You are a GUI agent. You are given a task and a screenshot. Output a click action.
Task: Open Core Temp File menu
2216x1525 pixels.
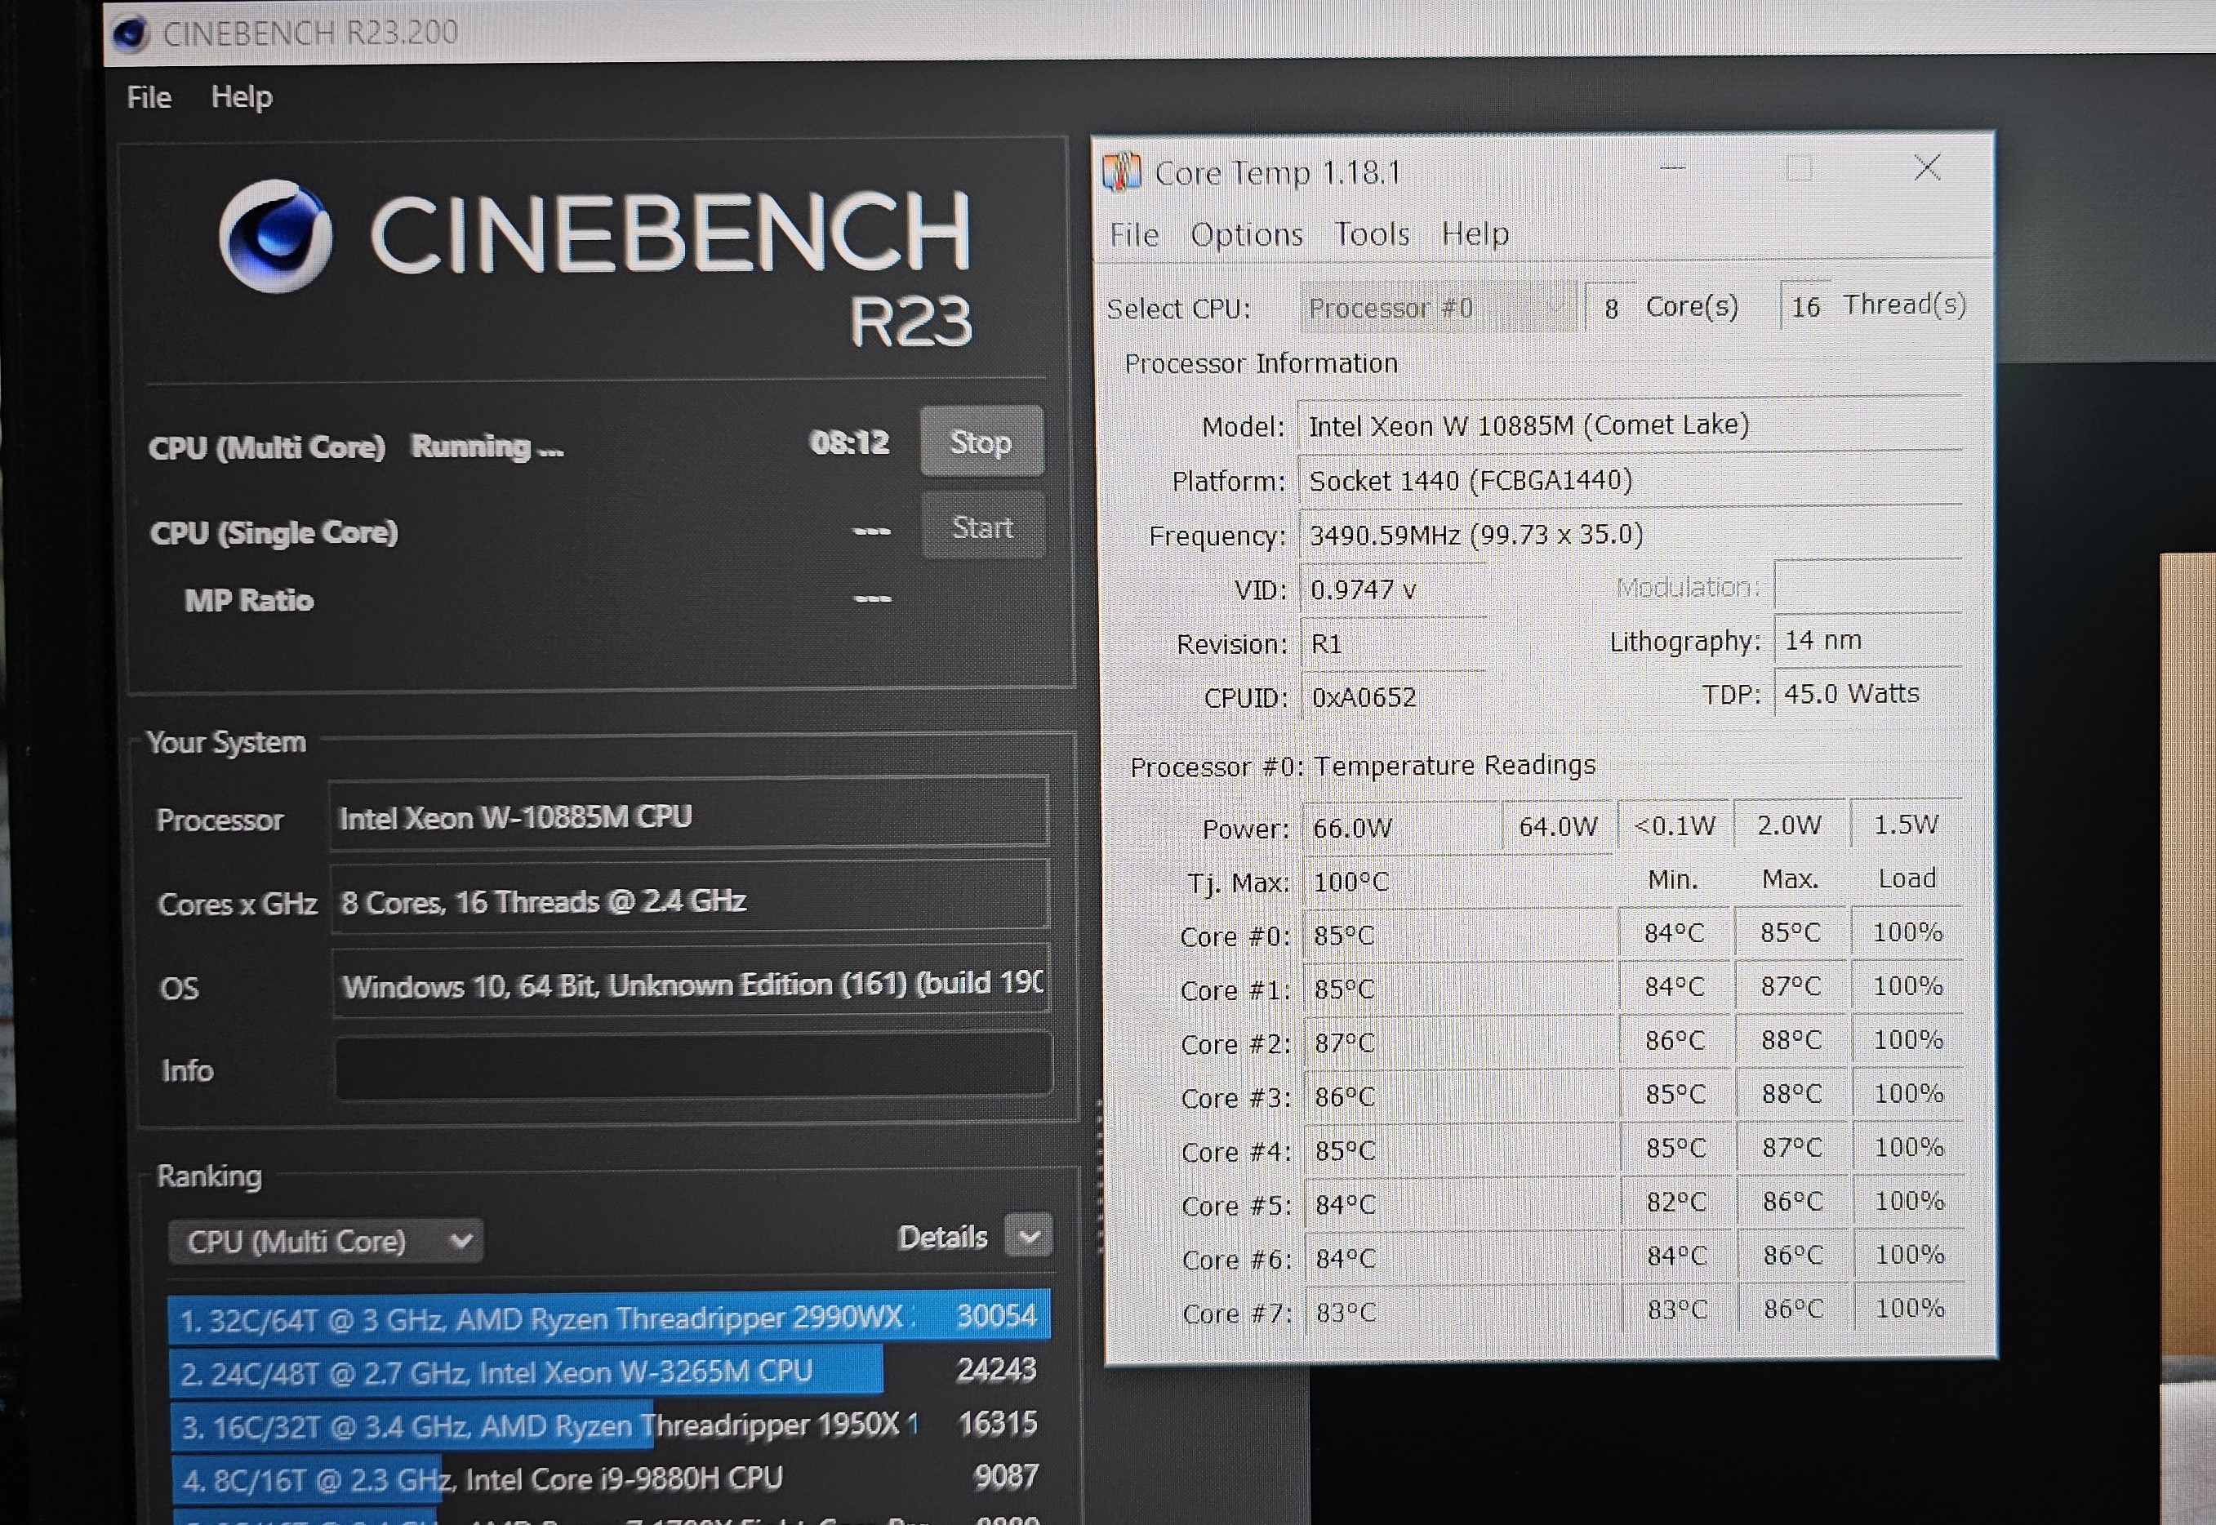tap(1134, 234)
